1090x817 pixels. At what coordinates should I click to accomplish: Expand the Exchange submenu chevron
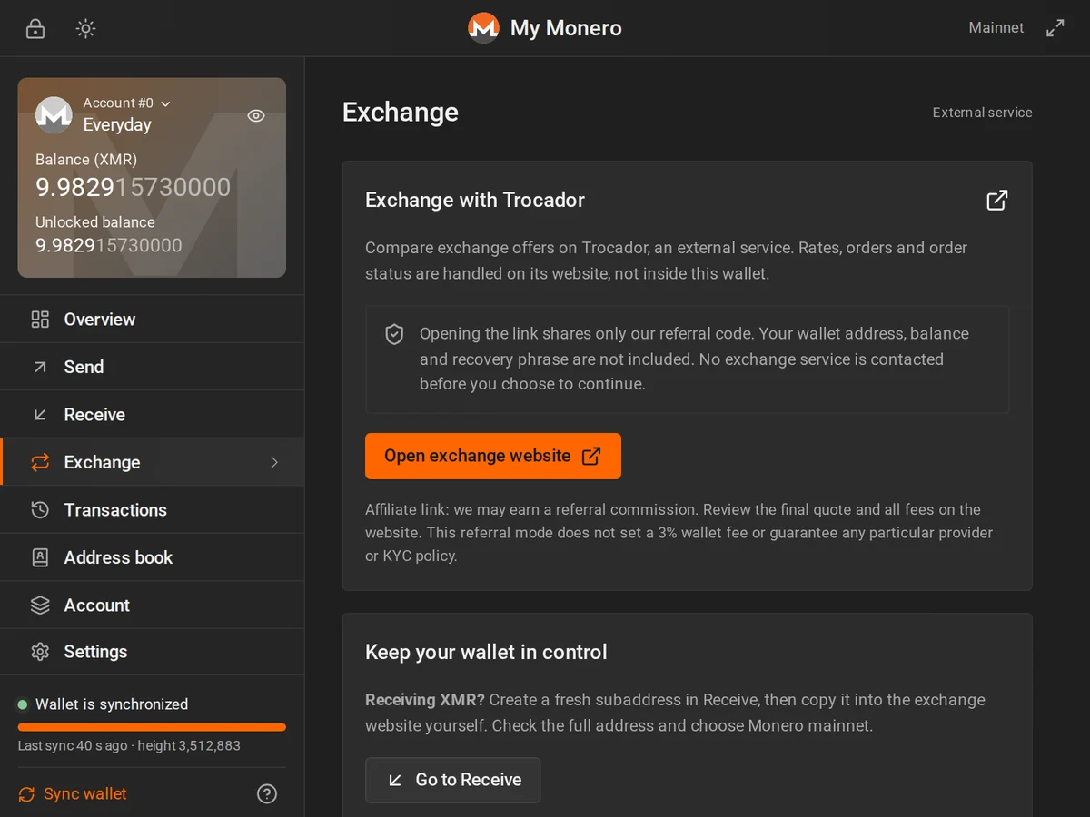coord(274,462)
